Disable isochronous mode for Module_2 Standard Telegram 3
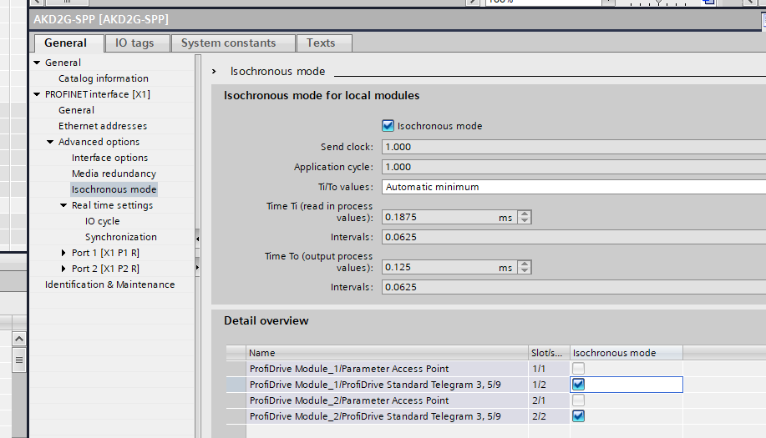 coord(578,416)
